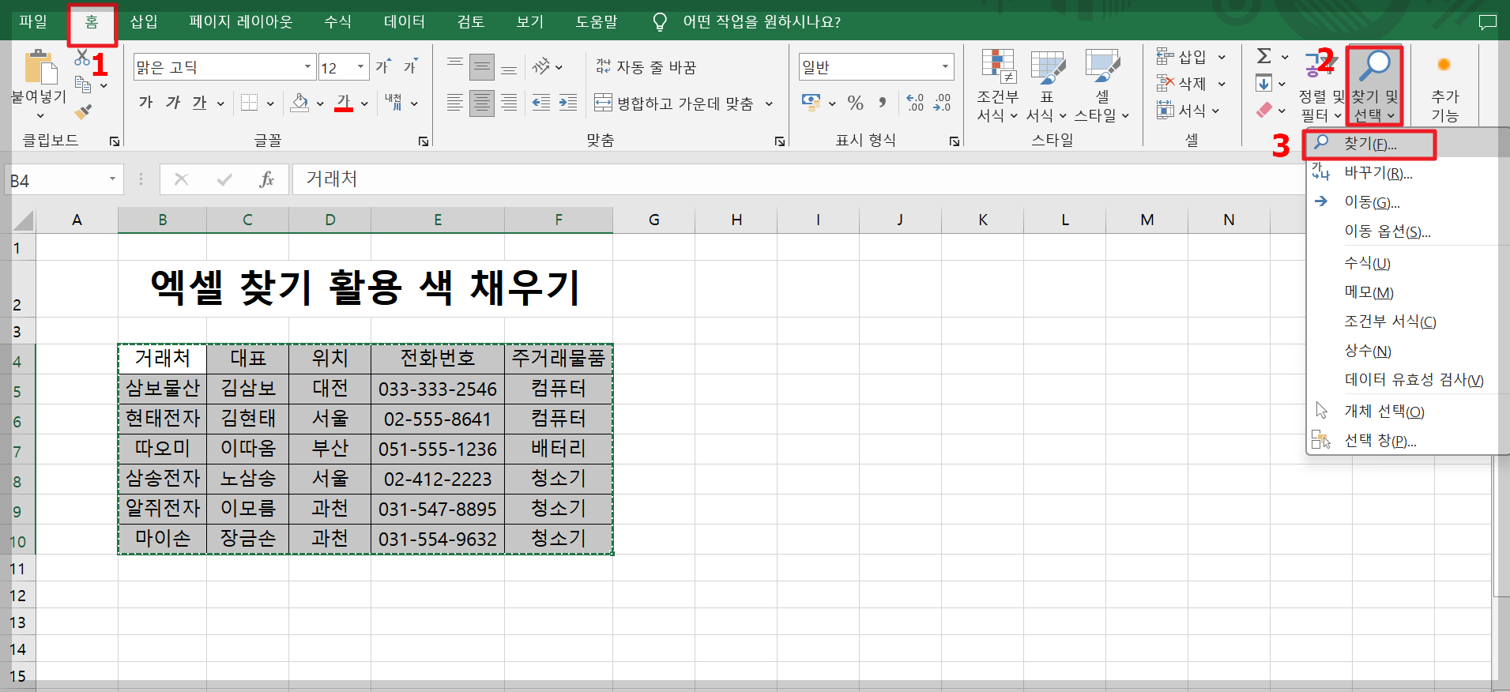Decrease decimal places icon

942,103
